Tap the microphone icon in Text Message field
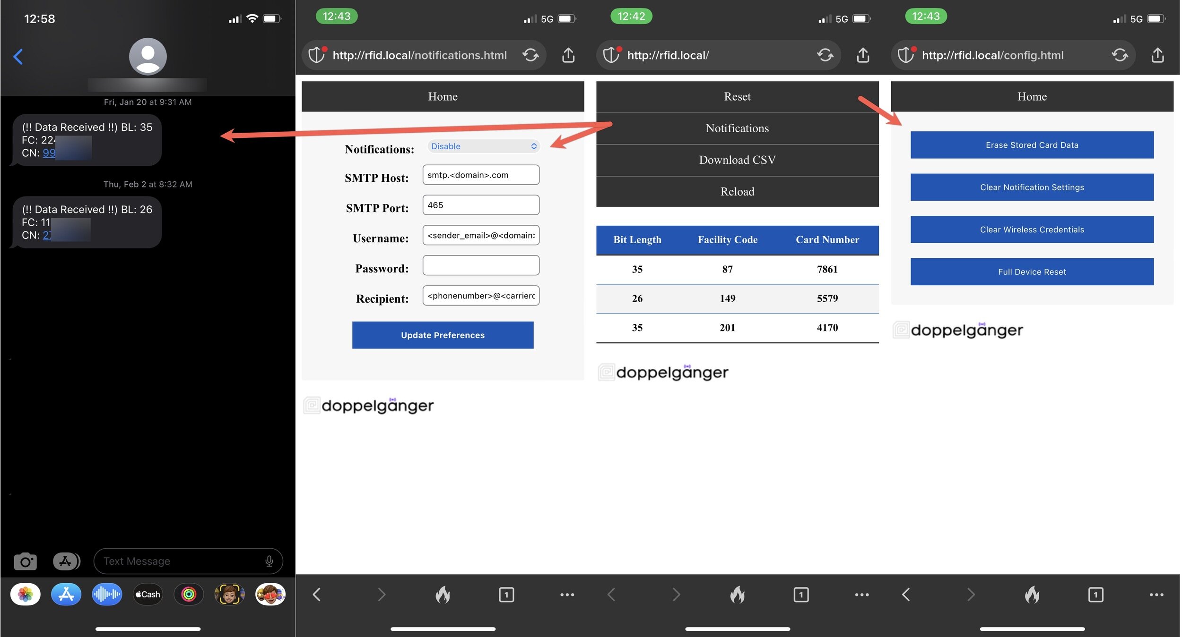Screen dimensions: 1182x637 (269, 561)
